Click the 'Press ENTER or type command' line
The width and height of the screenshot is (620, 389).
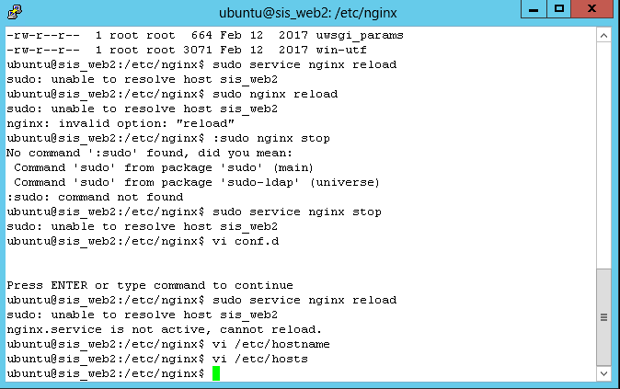click(149, 285)
